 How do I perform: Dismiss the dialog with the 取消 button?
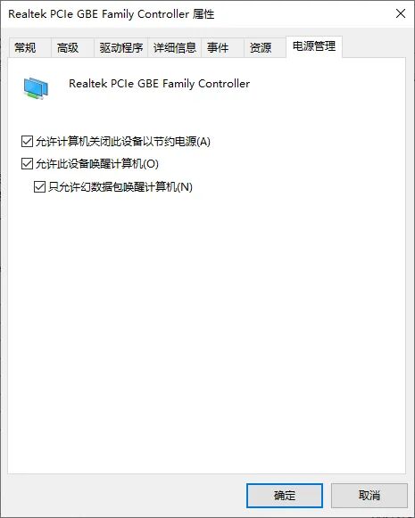369,496
